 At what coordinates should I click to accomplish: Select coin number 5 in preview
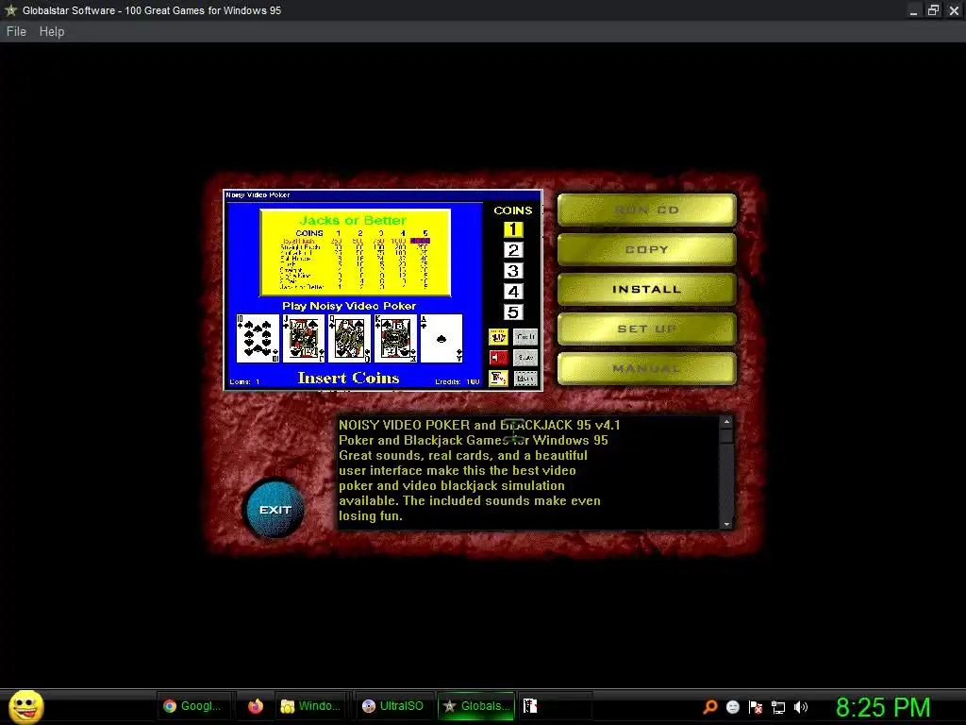(513, 312)
